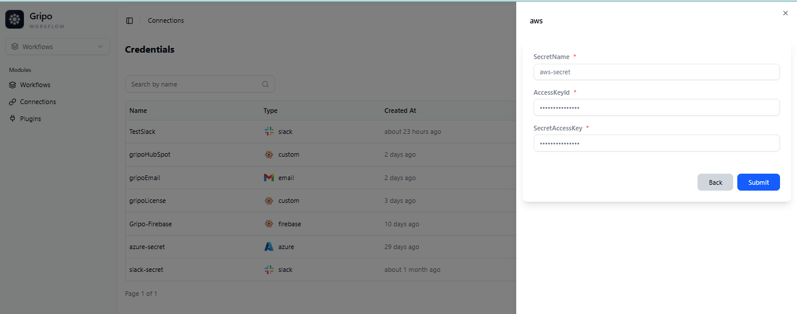Viewport: 797px width, 314px height.
Task: Close the aws panel
Action: point(785,13)
